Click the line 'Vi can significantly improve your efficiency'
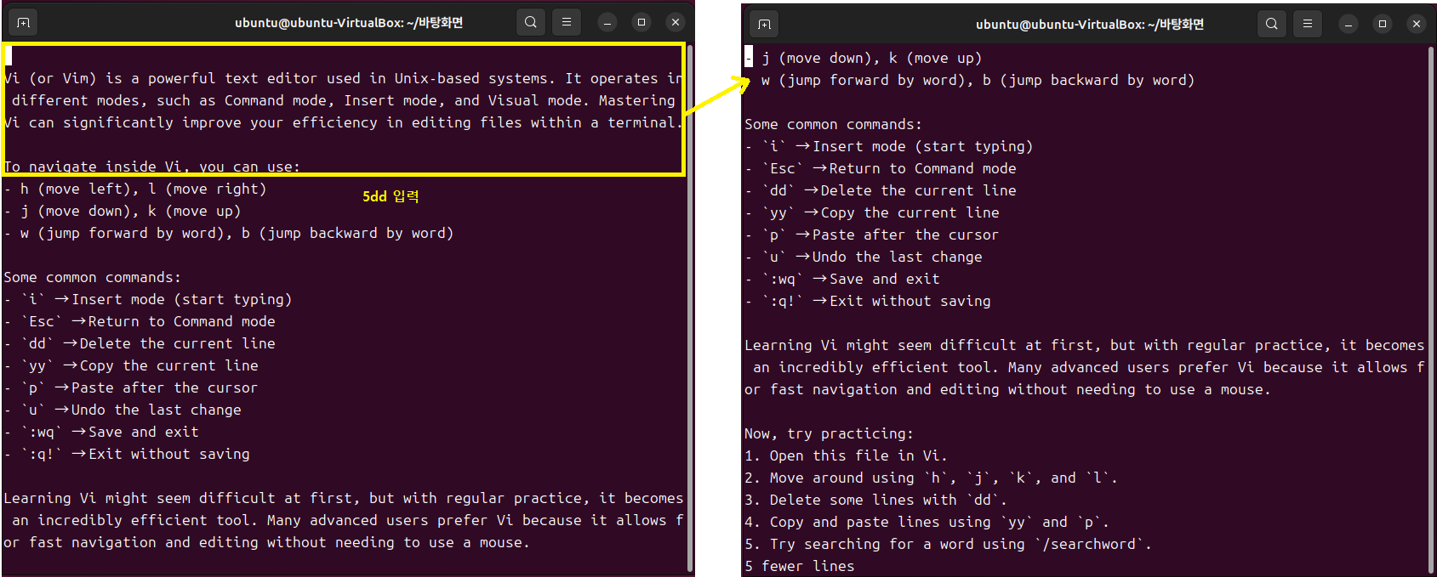The width and height of the screenshot is (1437, 577). [x=344, y=122]
